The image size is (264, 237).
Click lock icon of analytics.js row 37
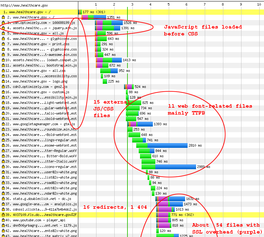coord(3,204)
